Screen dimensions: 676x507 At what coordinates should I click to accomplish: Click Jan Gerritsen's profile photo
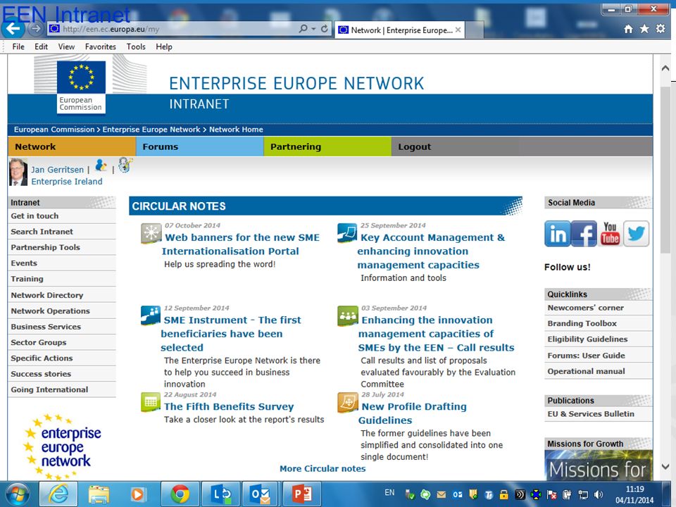[18, 172]
